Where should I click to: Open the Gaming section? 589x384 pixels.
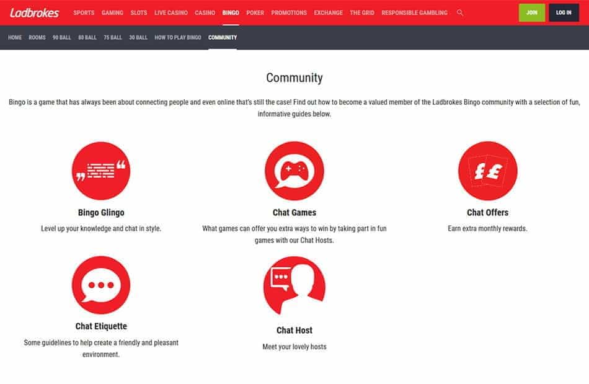(x=112, y=13)
